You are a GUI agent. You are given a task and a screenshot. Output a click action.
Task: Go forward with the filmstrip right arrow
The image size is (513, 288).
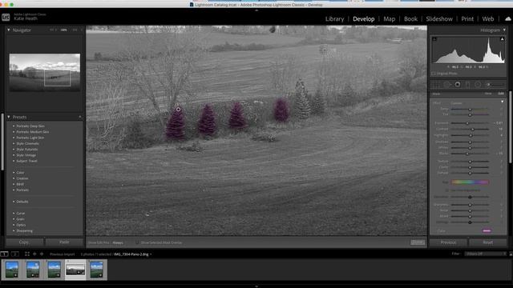pos(42,254)
